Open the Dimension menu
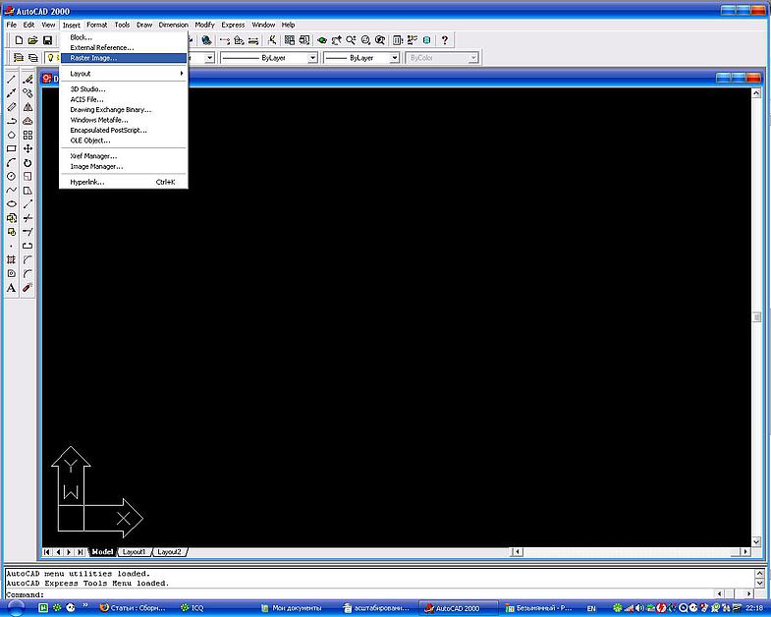771x617 pixels. coord(173,25)
